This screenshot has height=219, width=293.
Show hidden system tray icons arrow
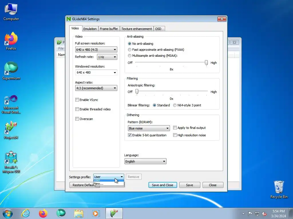pos(243,214)
